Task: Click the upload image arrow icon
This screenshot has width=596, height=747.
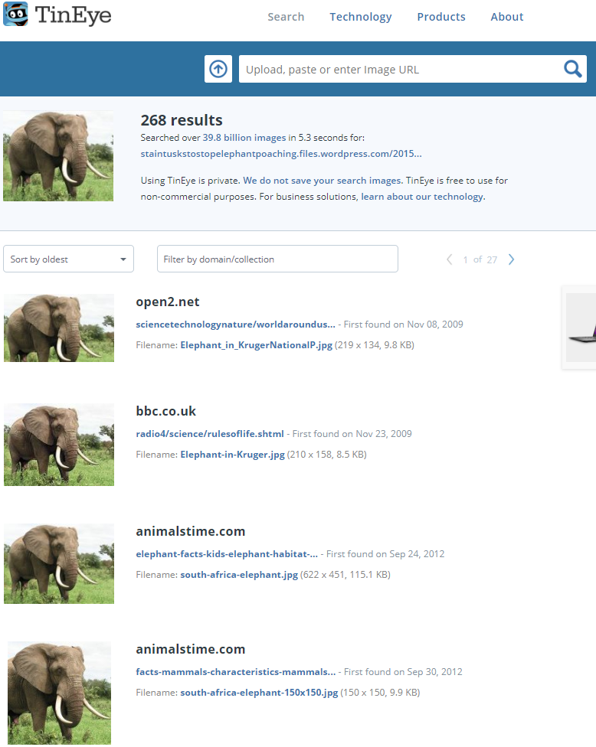Action: pos(218,69)
